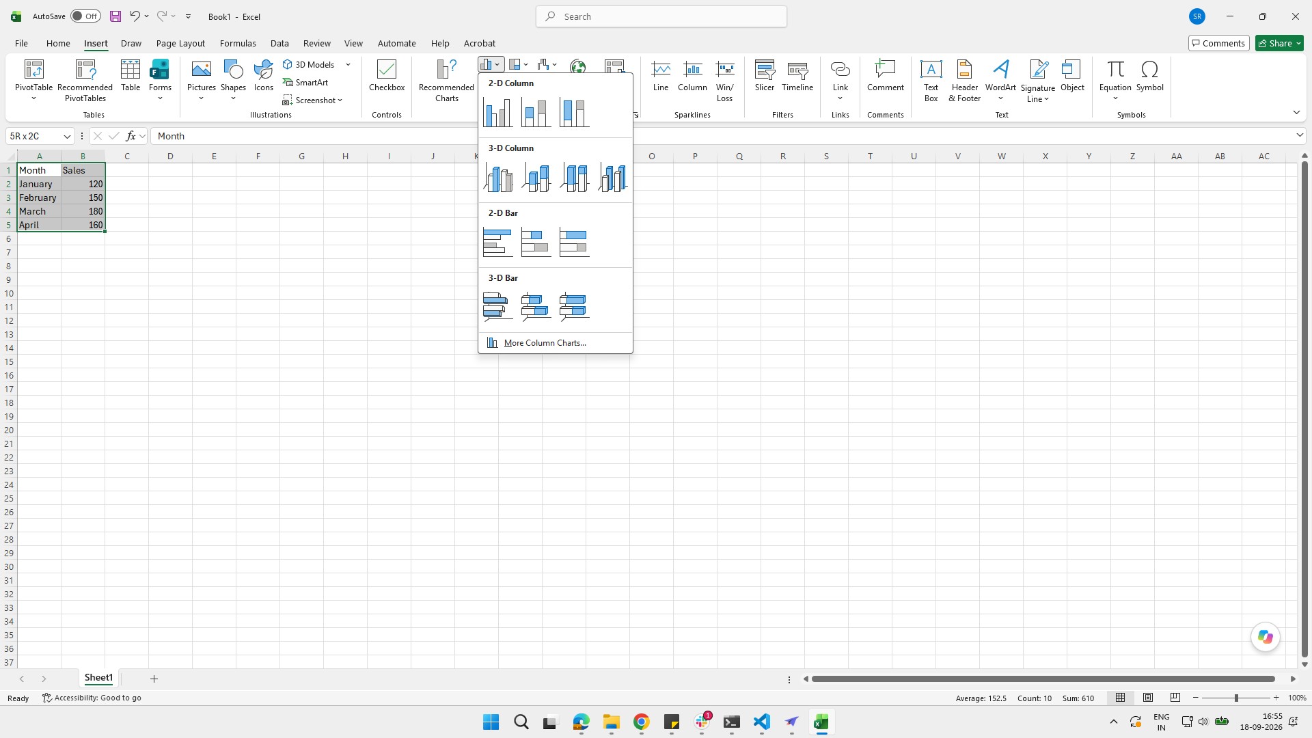
Task: Select the 2-D Clustered Bar chart
Action: [497, 243]
